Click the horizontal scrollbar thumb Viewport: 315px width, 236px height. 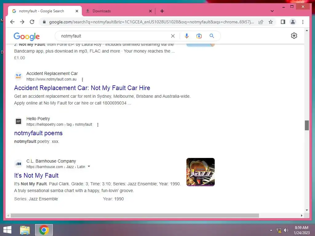(x=135, y=215)
